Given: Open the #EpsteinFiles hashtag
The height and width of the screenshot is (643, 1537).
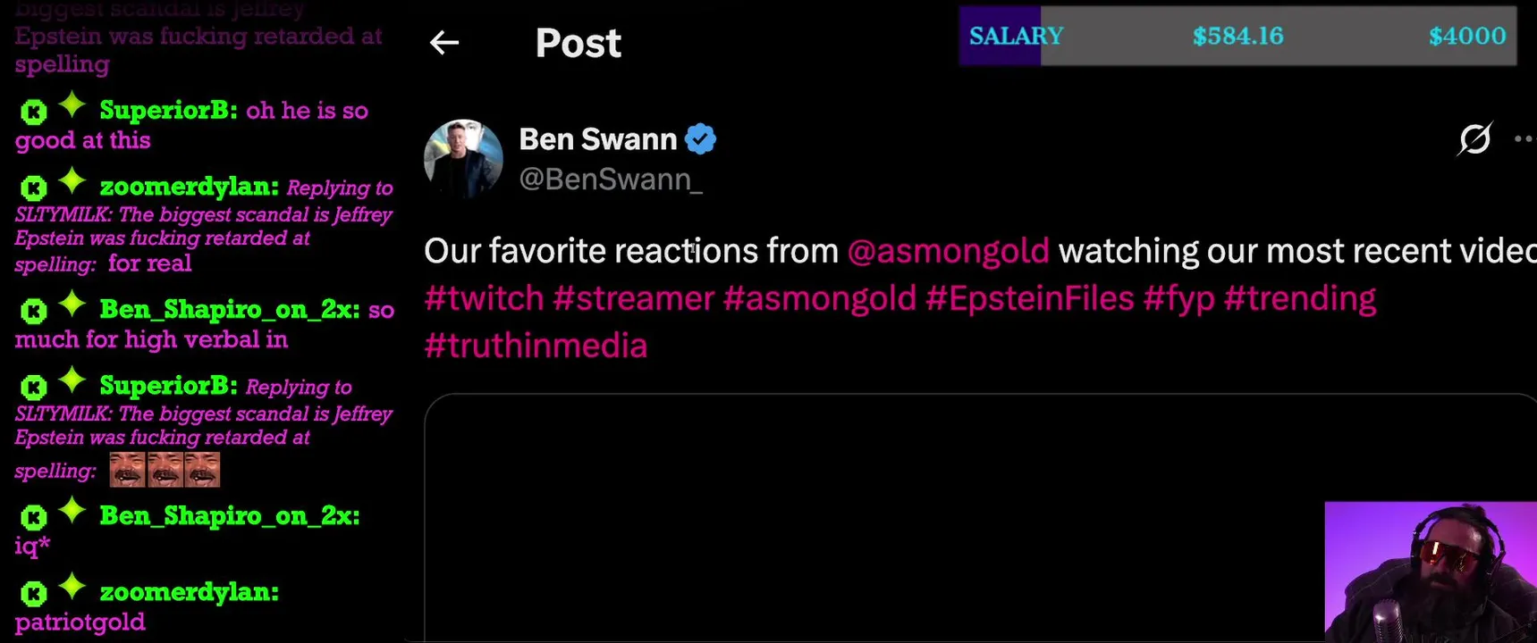Looking at the screenshot, I should pos(1029,298).
